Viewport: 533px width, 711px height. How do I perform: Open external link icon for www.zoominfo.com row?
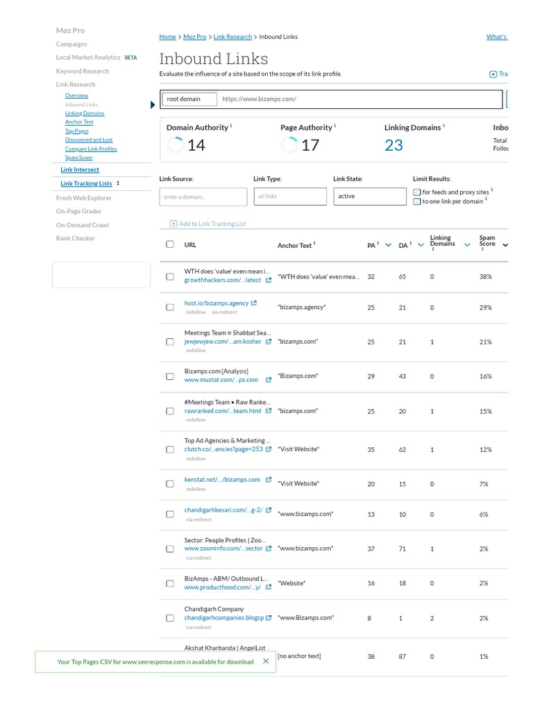[x=269, y=549]
